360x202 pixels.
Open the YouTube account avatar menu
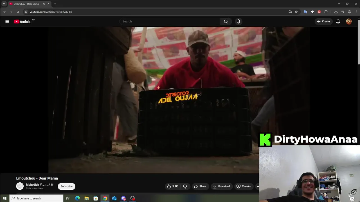click(349, 22)
